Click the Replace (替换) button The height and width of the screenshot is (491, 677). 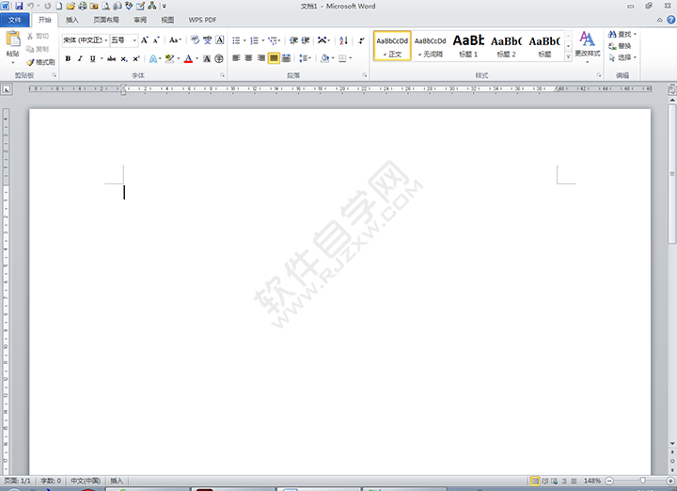pyautogui.click(x=620, y=46)
